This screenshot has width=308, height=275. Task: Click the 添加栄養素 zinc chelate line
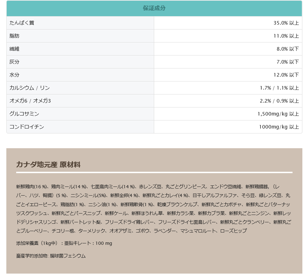64,243
